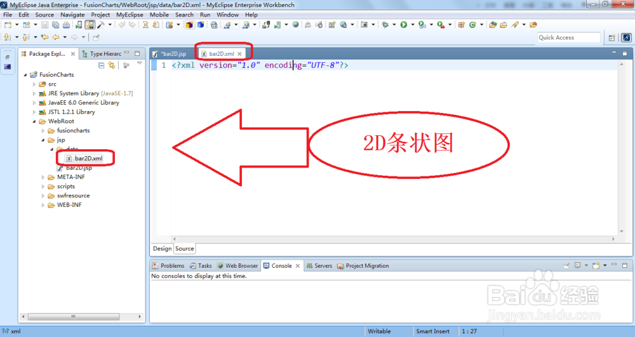Open the dropdown arrow beside the New wizard icon
The height and width of the screenshot is (337, 635).
pos(17,25)
